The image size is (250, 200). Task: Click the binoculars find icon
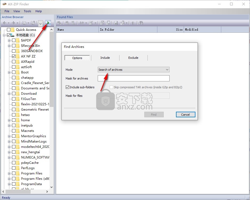[141, 23]
